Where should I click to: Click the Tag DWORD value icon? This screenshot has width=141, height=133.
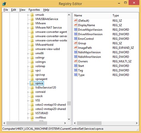pyautogui.click(x=76, y=70)
